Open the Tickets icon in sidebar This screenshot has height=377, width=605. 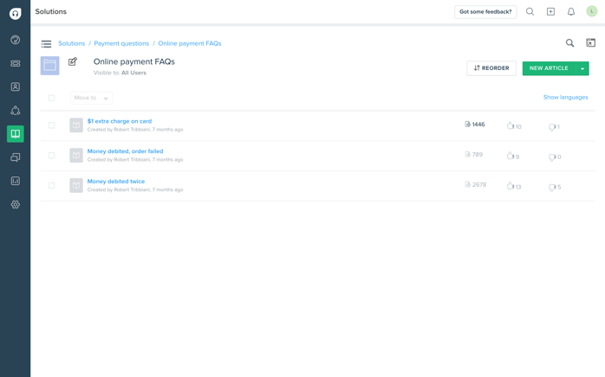coord(15,63)
